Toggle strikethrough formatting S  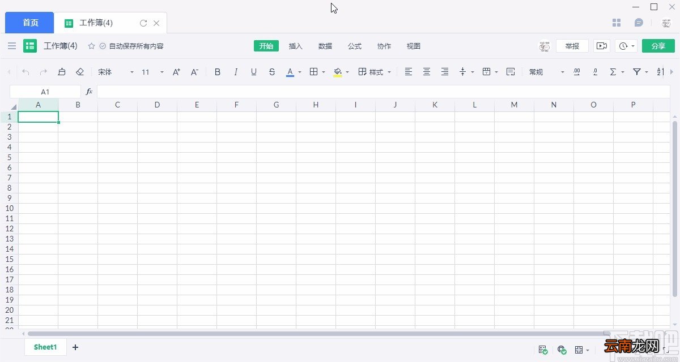(272, 72)
